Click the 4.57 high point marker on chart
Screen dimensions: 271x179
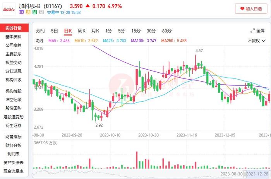point(199,51)
